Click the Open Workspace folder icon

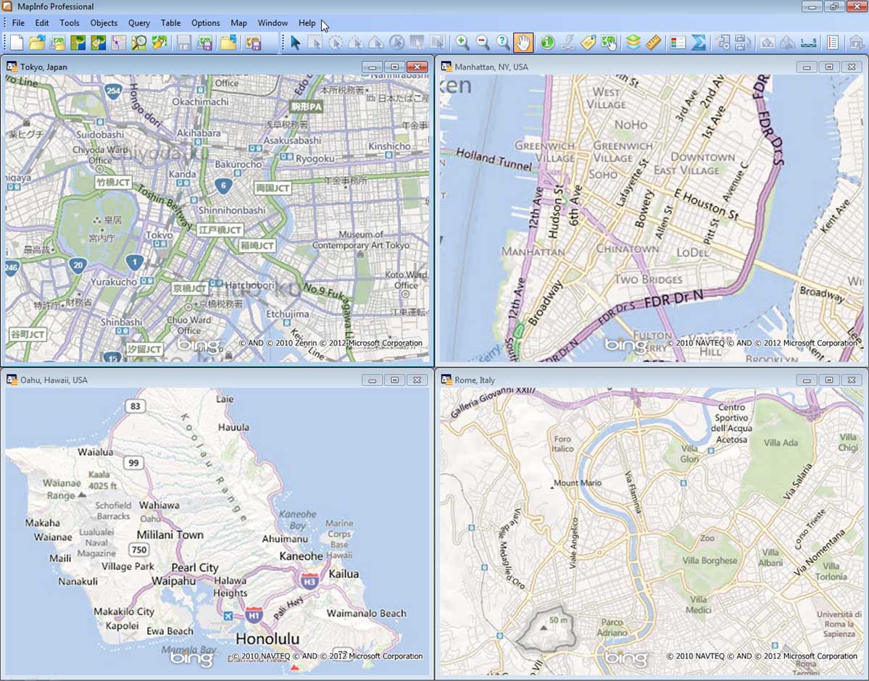pyautogui.click(x=228, y=43)
